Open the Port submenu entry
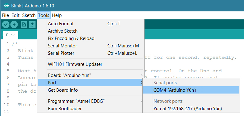 90,83
